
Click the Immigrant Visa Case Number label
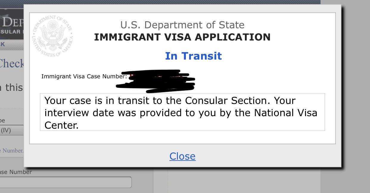tap(84, 77)
